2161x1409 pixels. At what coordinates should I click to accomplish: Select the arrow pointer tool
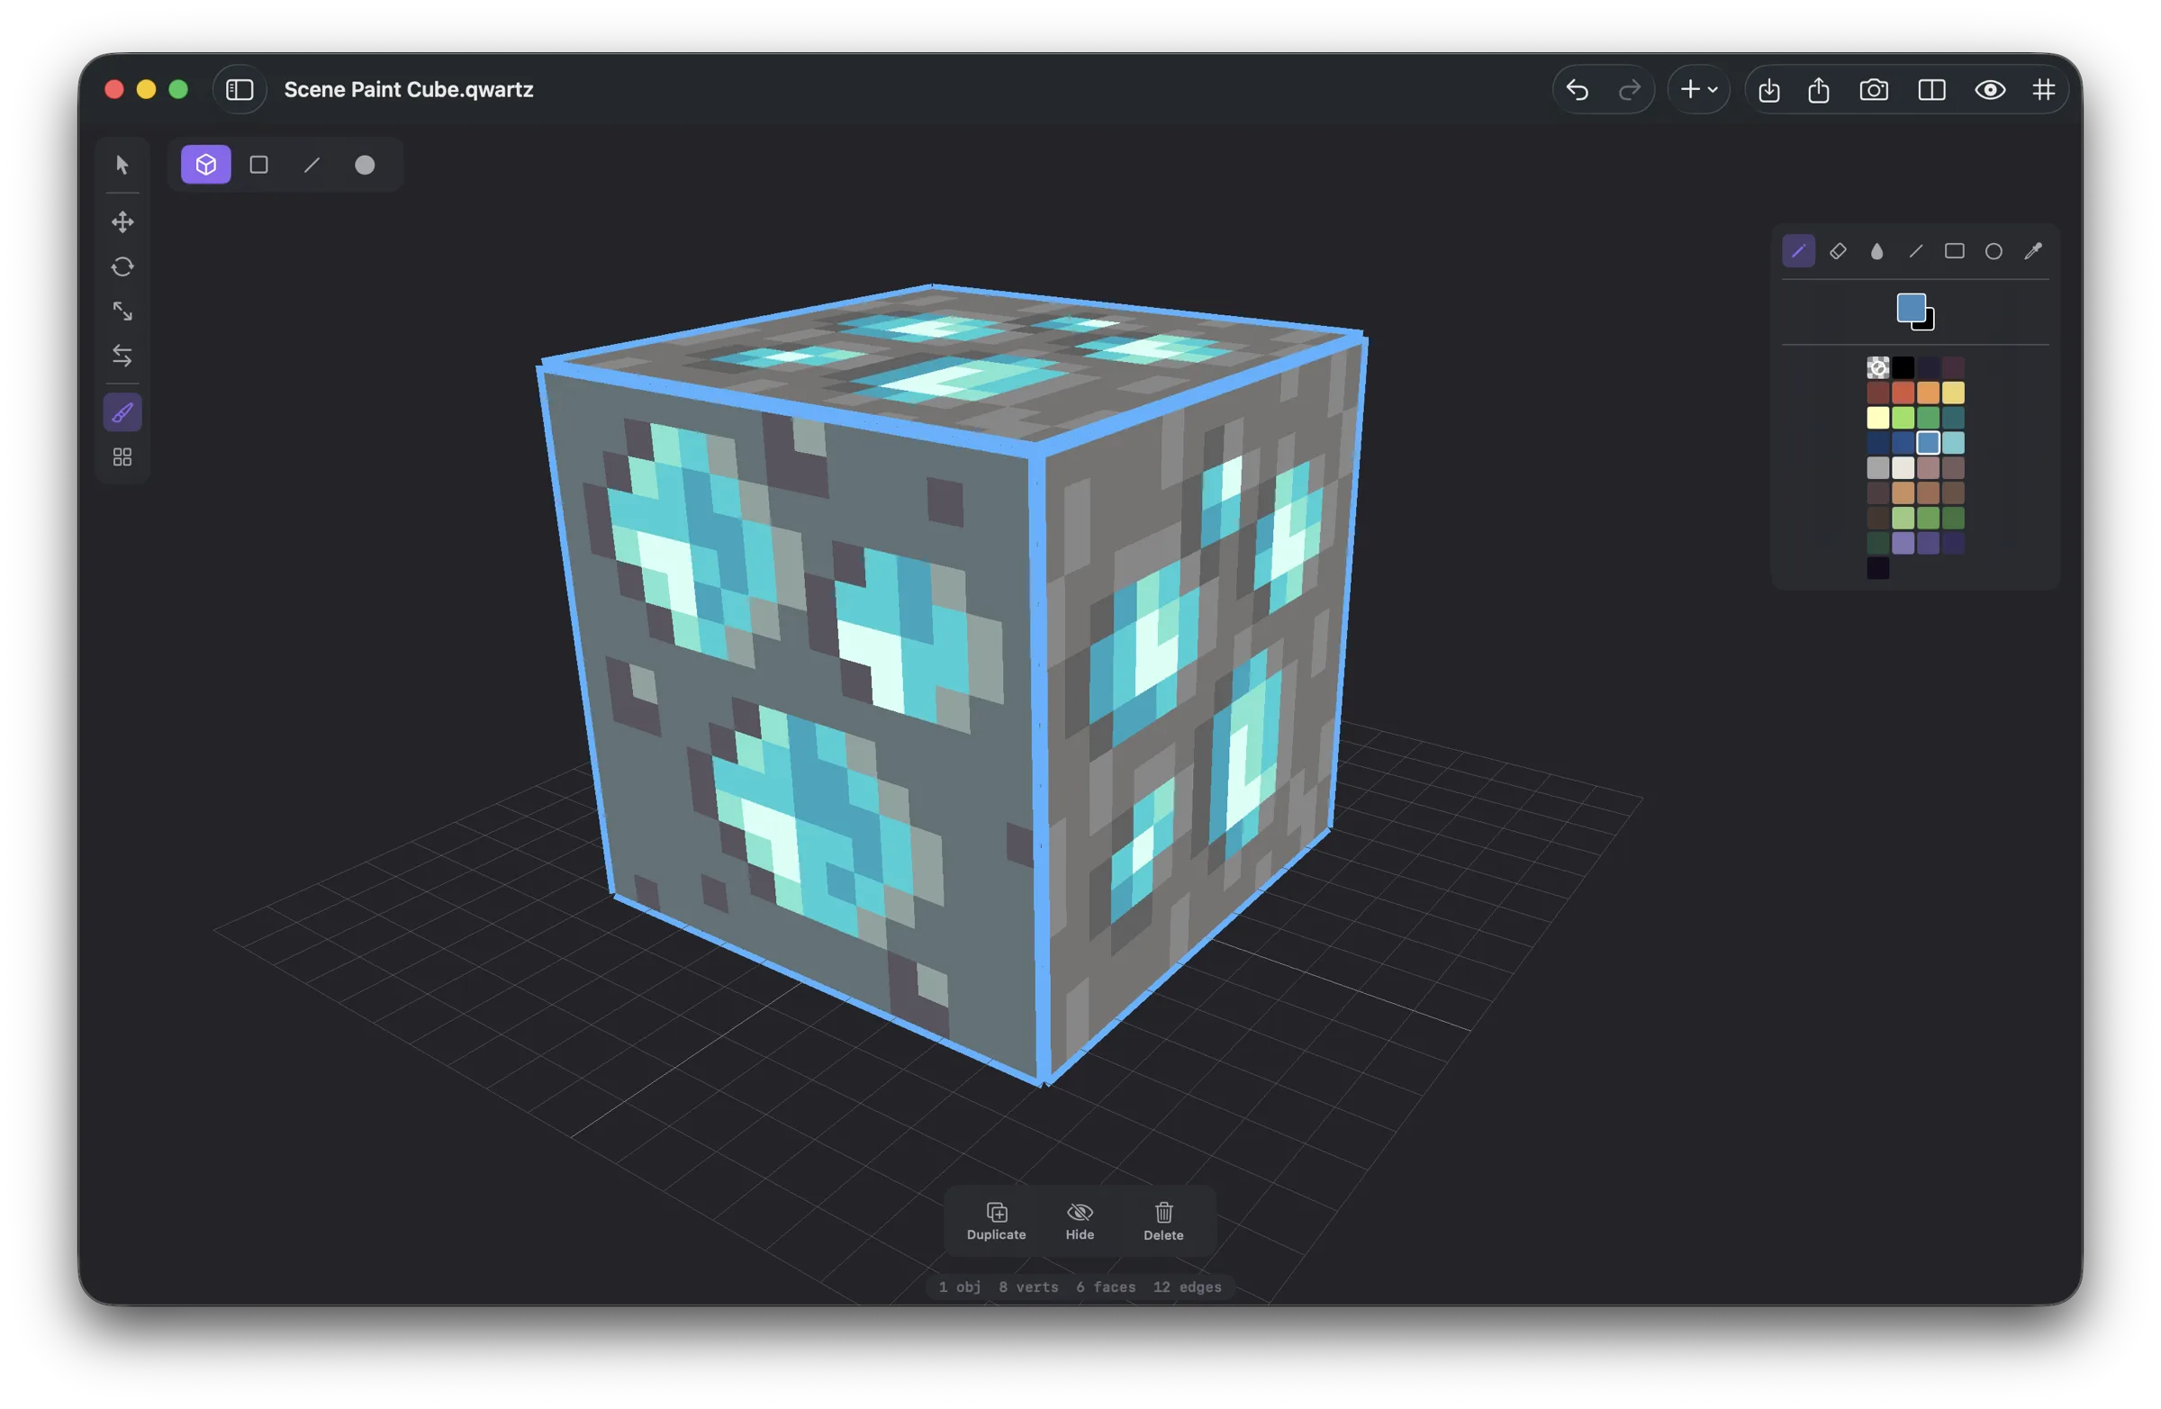[x=122, y=166]
